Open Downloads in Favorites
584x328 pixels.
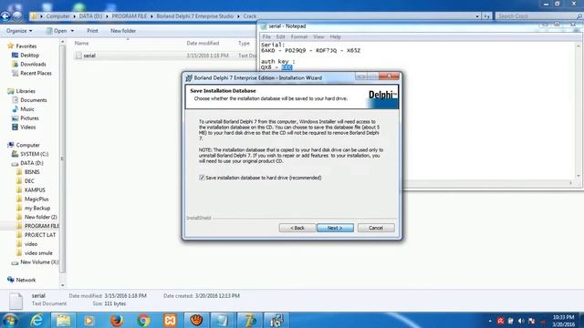click(x=33, y=64)
